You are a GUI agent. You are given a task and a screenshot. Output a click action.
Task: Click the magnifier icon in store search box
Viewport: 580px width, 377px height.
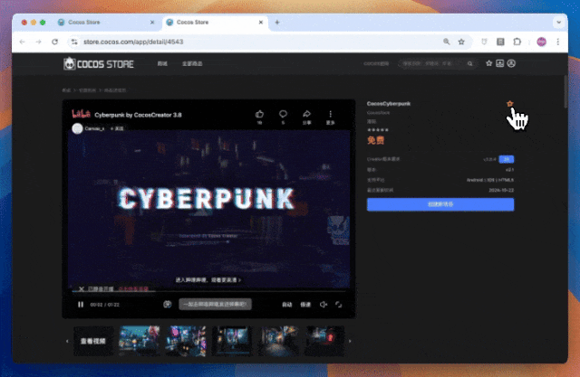click(x=469, y=64)
